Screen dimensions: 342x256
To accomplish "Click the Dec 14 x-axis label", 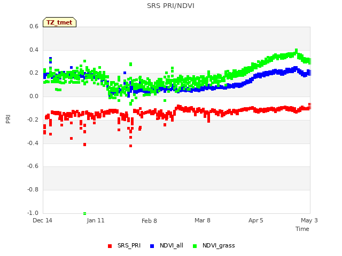I will [42, 220].
